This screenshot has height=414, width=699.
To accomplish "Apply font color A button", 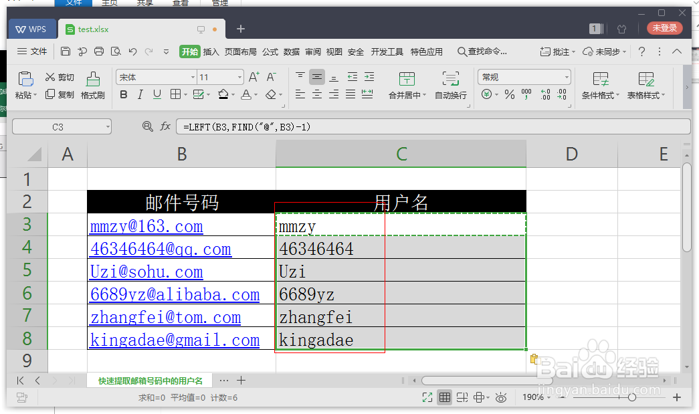I will (x=245, y=94).
